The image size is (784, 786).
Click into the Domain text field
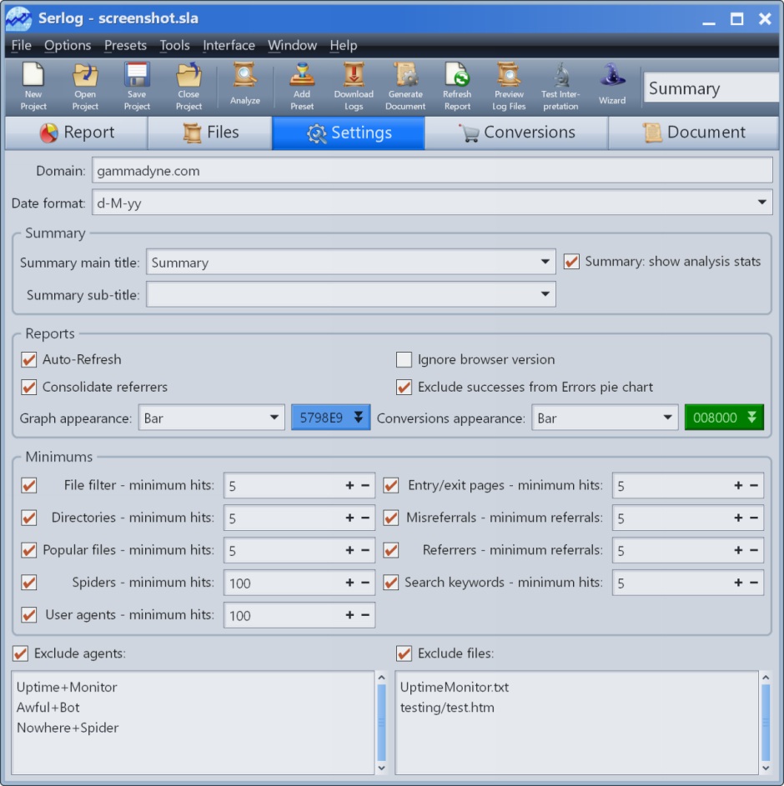tap(431, 171)
